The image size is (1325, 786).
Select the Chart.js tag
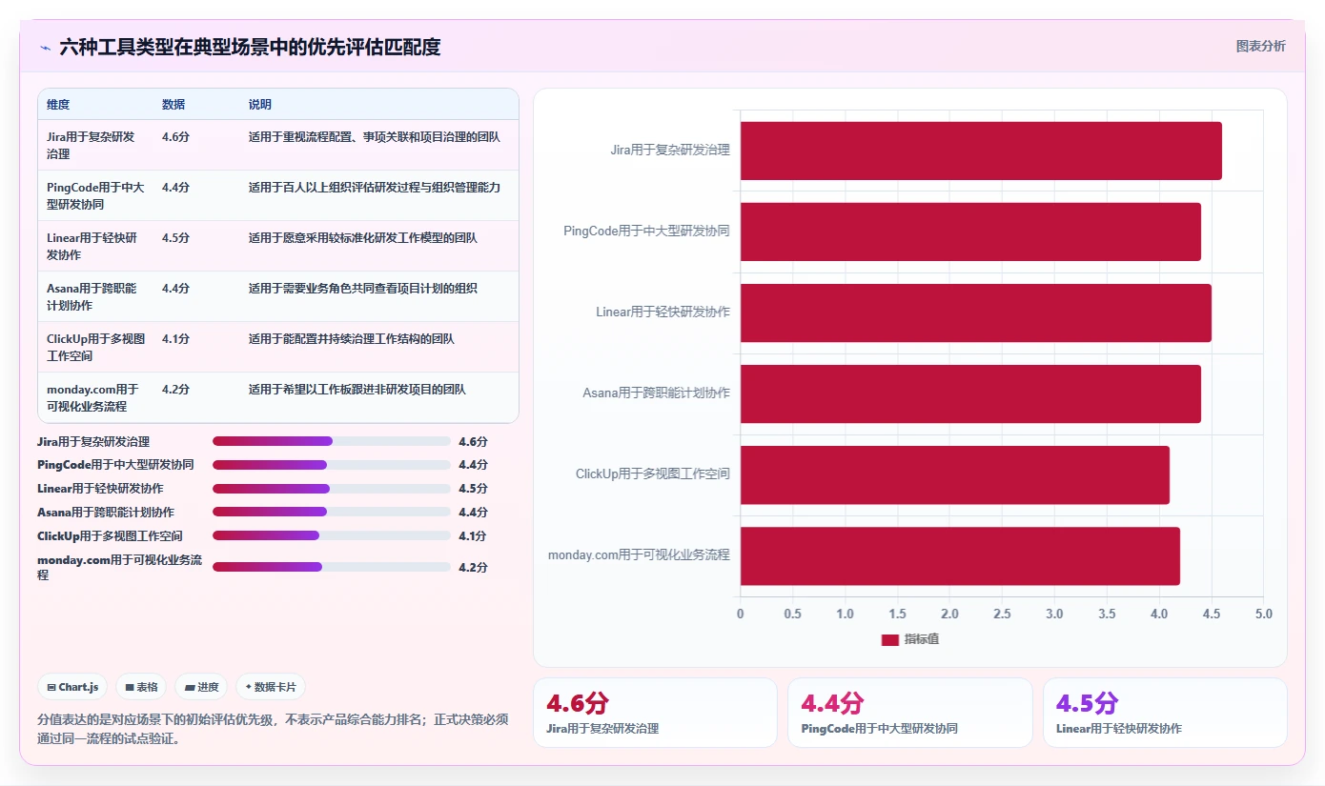tap(72, 687)
